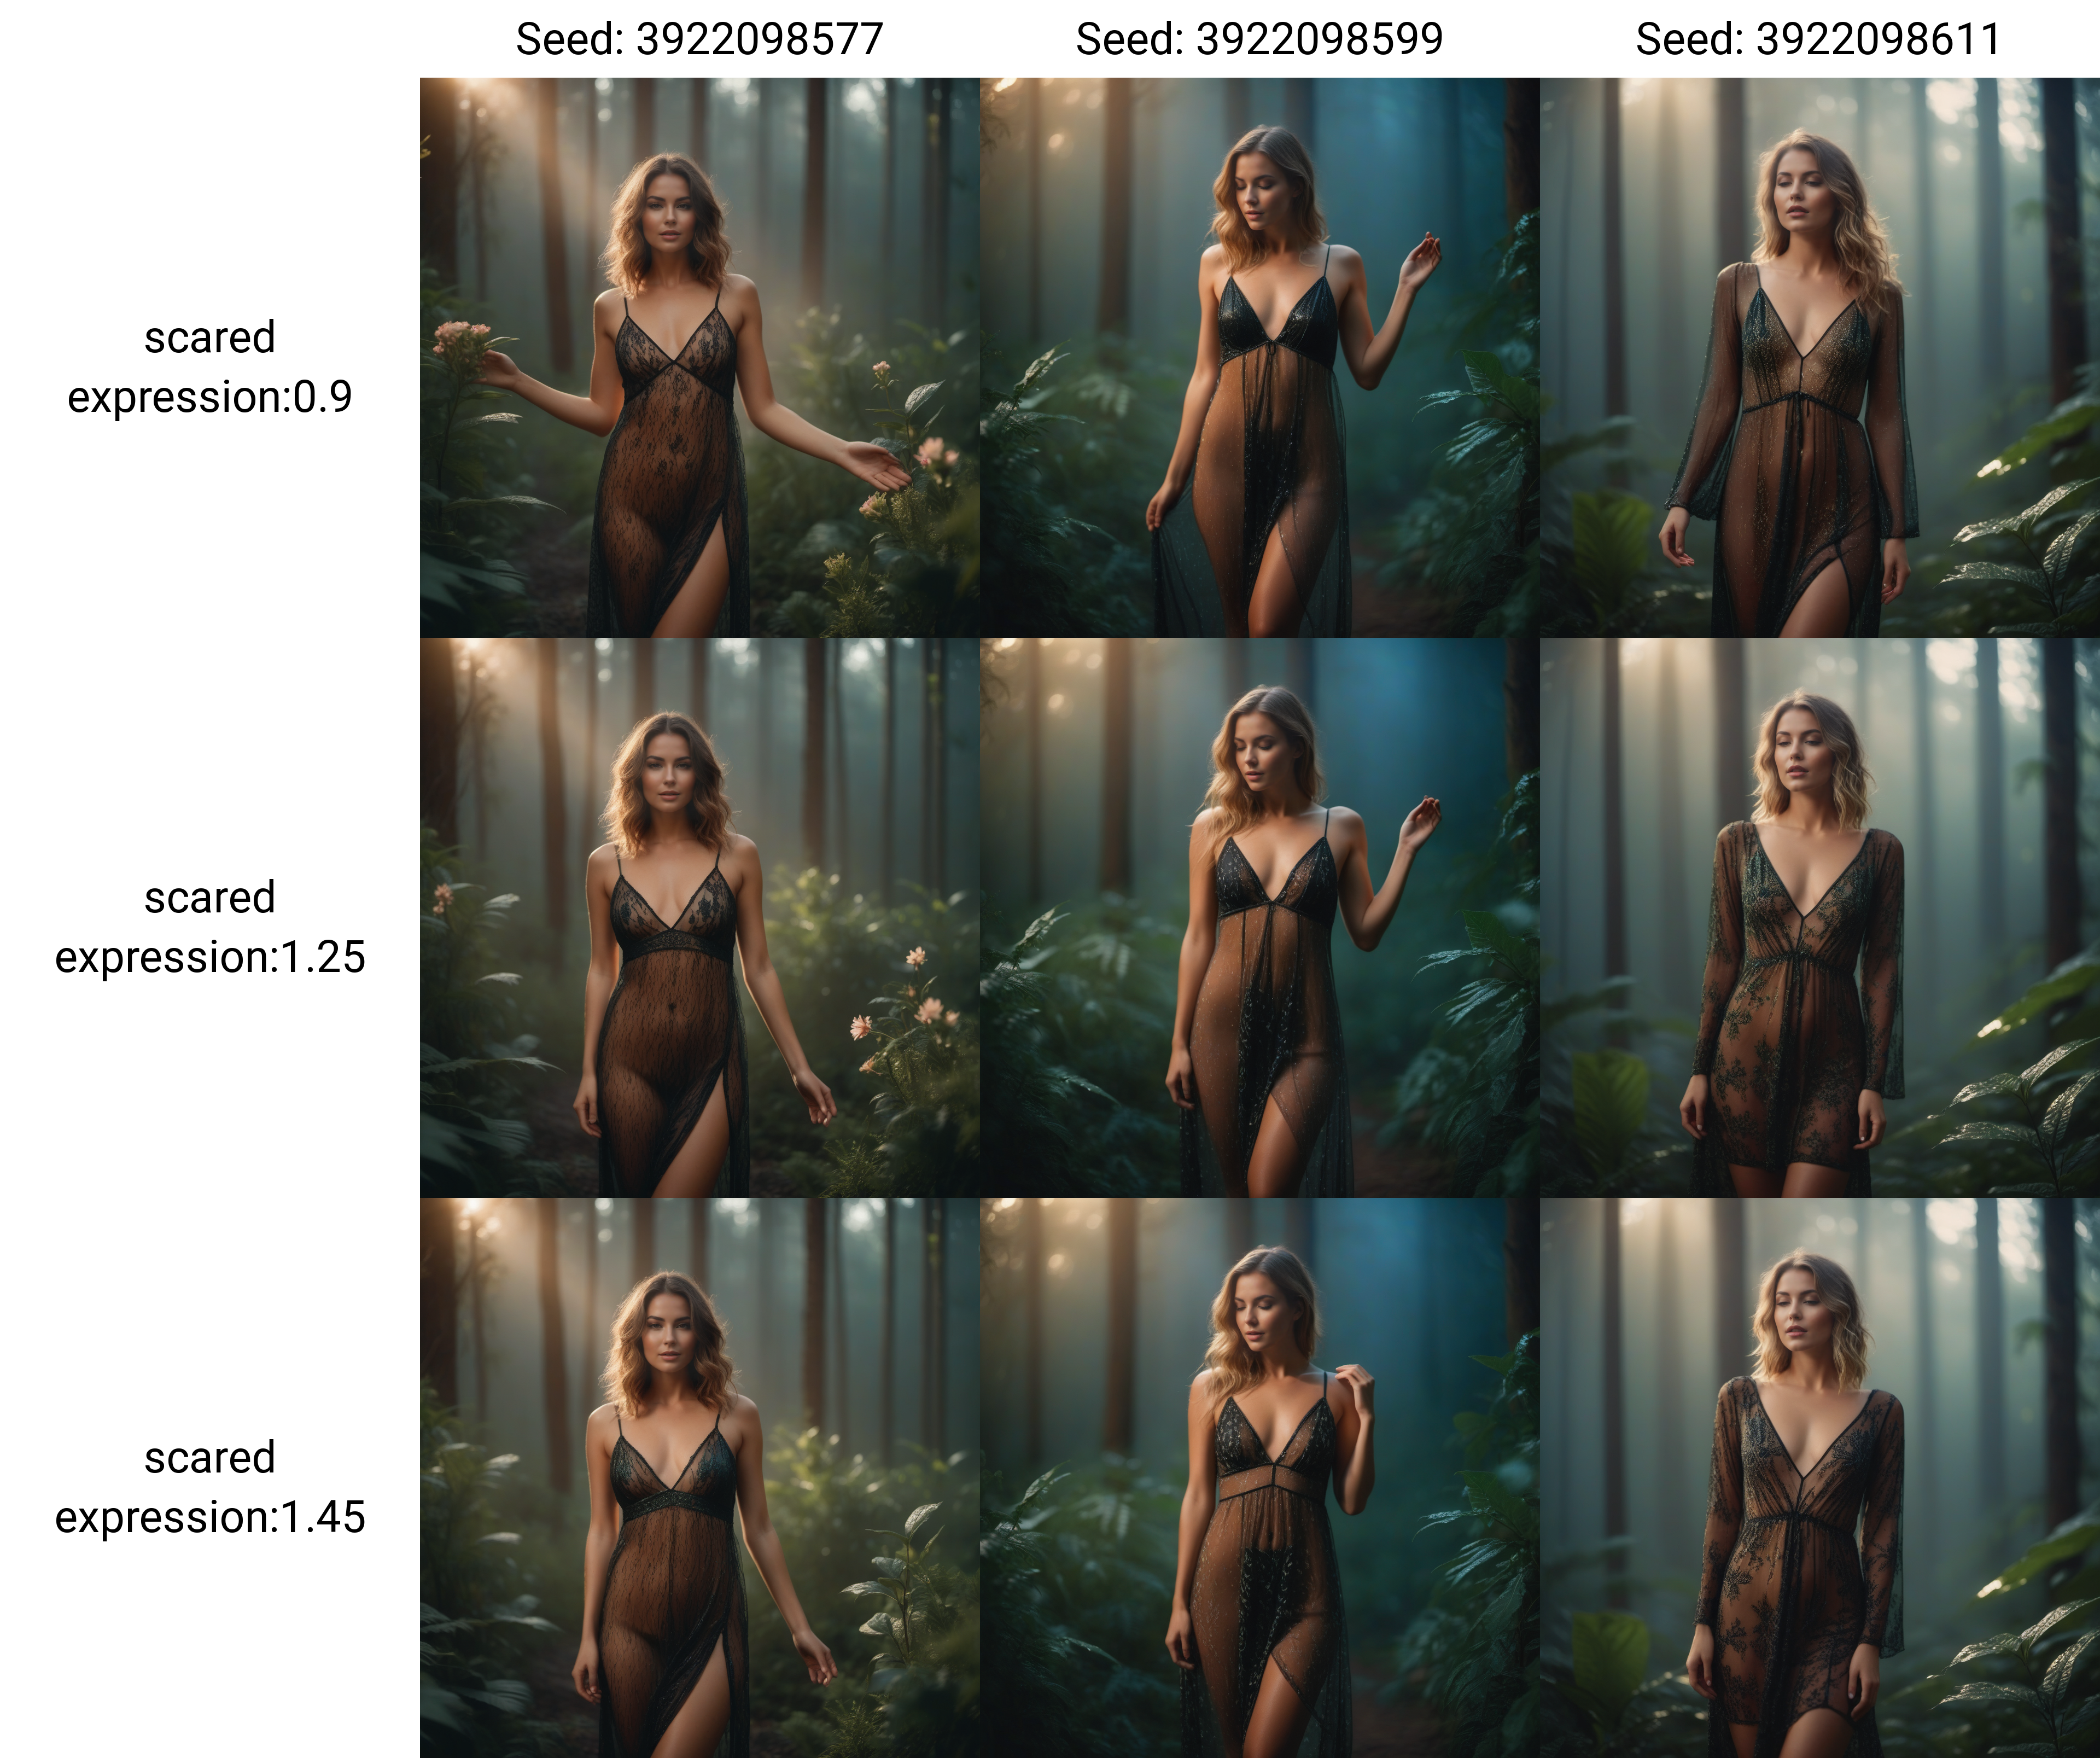The height and width of the screenshot is (1758, 2100).
Task: Click the "scared expression:0.9" row label
Action: coord(210,367)
